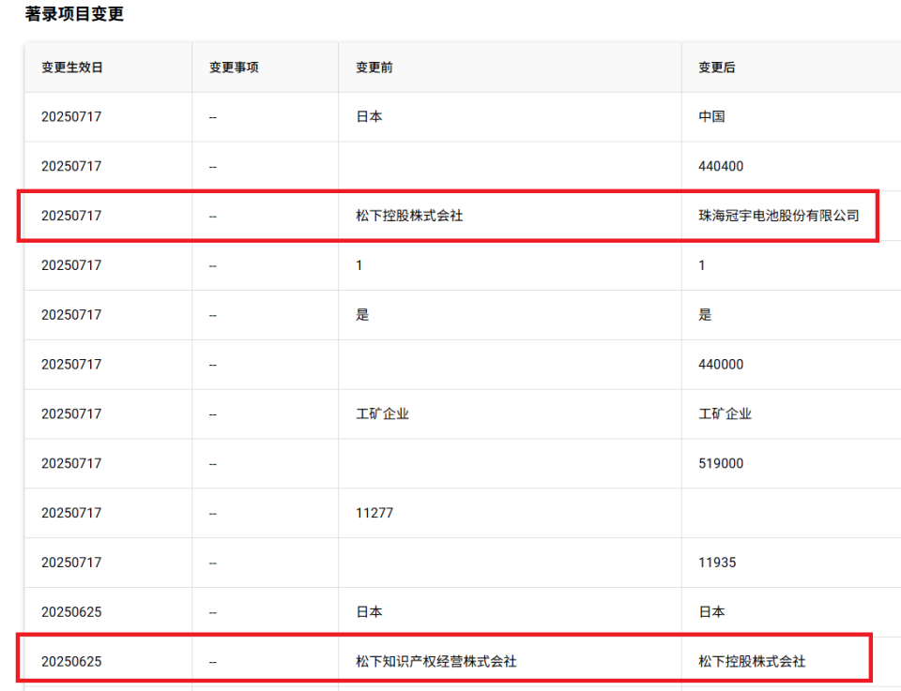Select the 变更前 cell showing 日本 in the 中国 row
The width and height of the screenshot is (901, 691).
(x=369, y=116)
